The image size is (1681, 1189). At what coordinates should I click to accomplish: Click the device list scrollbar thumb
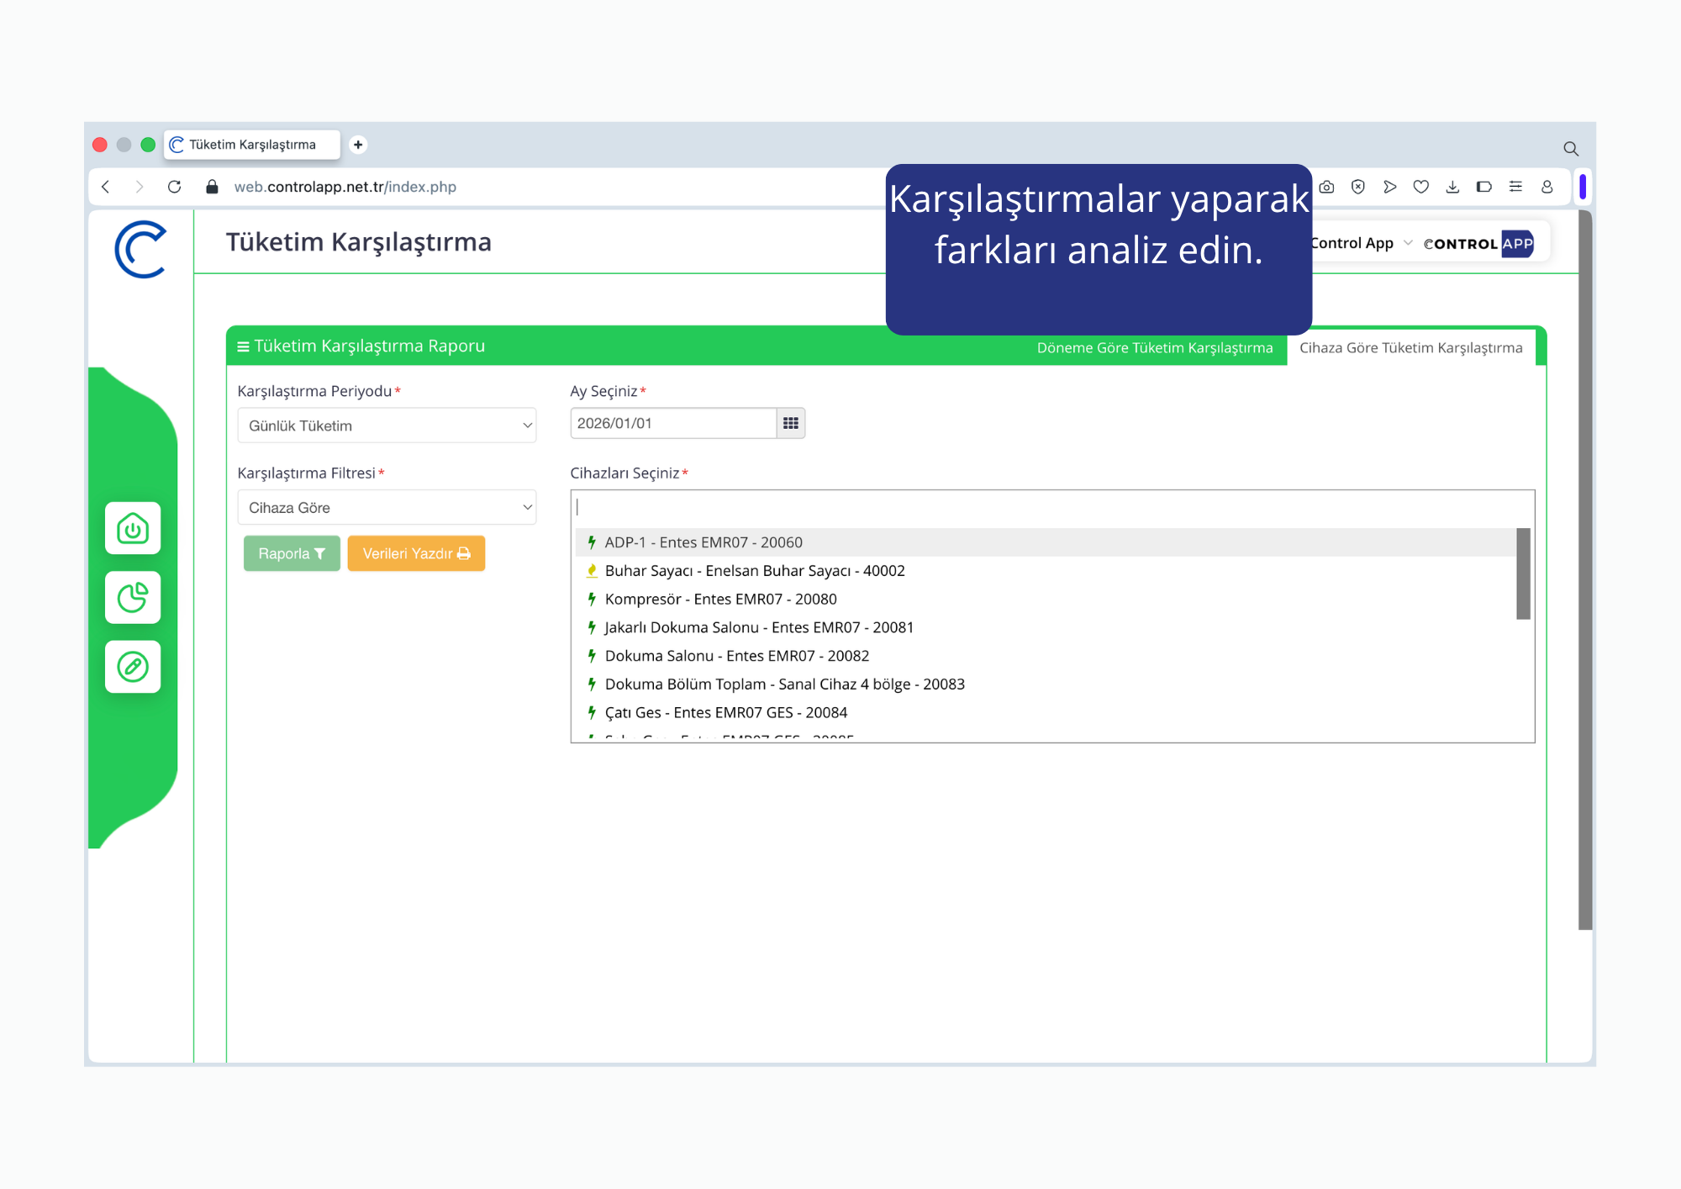click(1523, 573)
